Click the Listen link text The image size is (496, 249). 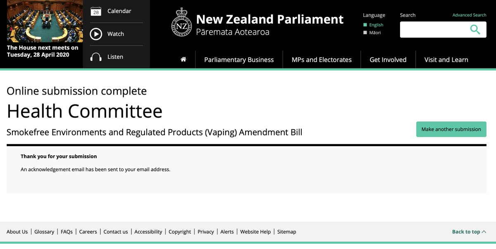pyautogui.click(x=115, y=57)
